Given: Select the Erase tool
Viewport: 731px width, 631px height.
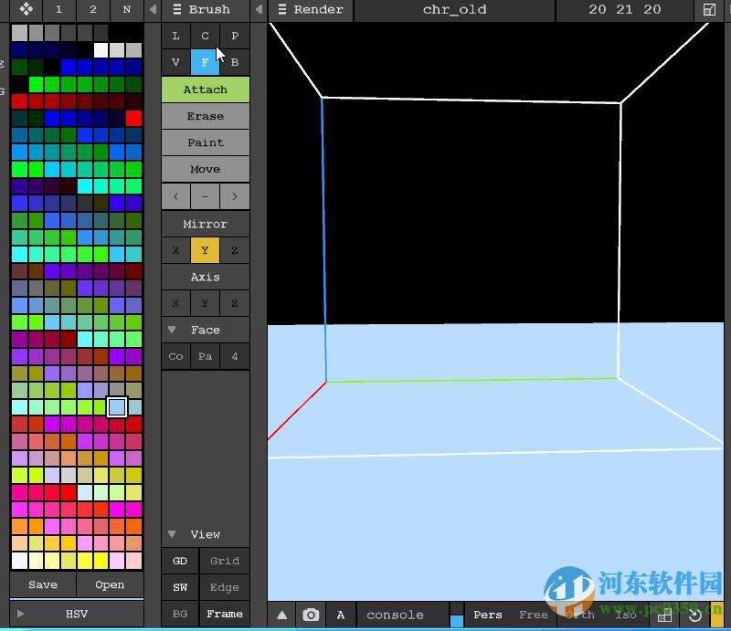Looking at the screenshot, I should [x=205, y=116].
